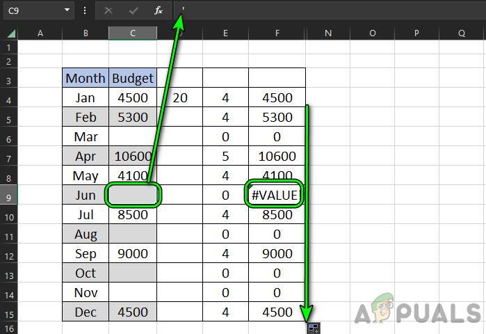Select Budget cell with 8500 in column C
Viewport: 486px width, 334px height.
pos(133,214)
